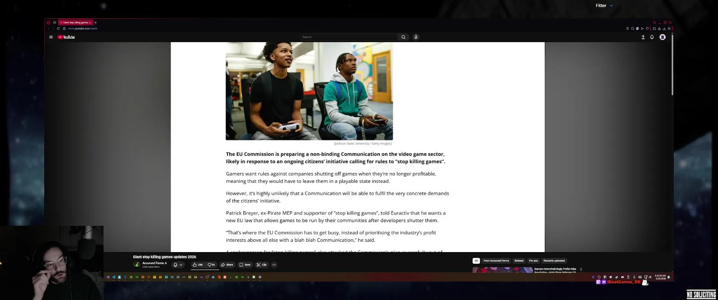Reload the page in browser
The image size is (718, 300).
(x=58, y=28)
